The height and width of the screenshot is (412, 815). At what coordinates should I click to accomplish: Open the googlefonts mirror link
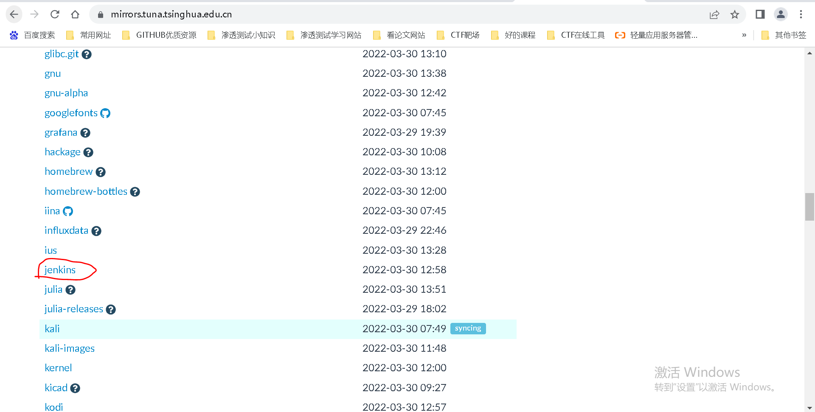point(71,113)
